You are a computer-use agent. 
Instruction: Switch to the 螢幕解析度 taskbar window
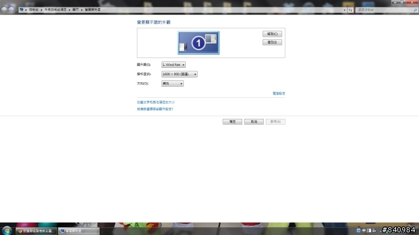(x=79, y=231)
